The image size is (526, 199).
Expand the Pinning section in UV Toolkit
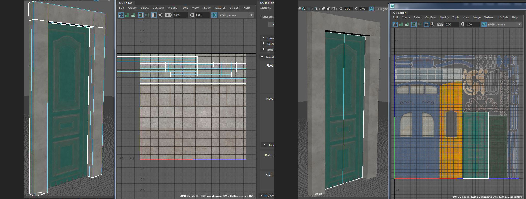point(264,38)
